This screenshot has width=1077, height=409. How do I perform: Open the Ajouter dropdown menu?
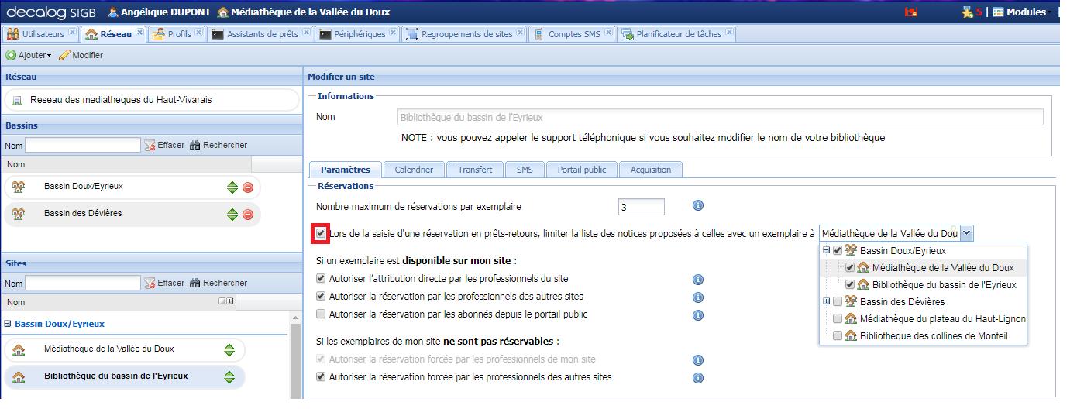tap(29, 55)
